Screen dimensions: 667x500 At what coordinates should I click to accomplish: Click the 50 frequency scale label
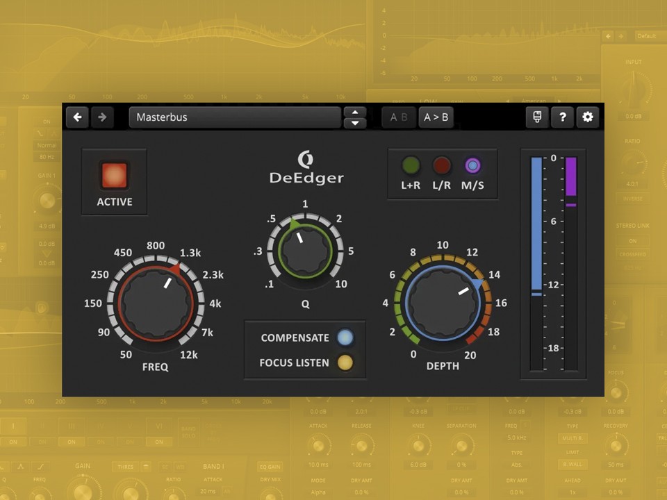coord(126,355)
